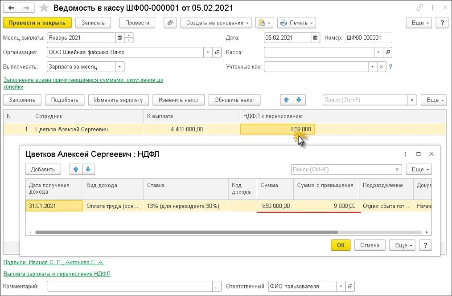Click the paperclip attachments icon
The width and height of the screenshot is (452, 296).
170,23
